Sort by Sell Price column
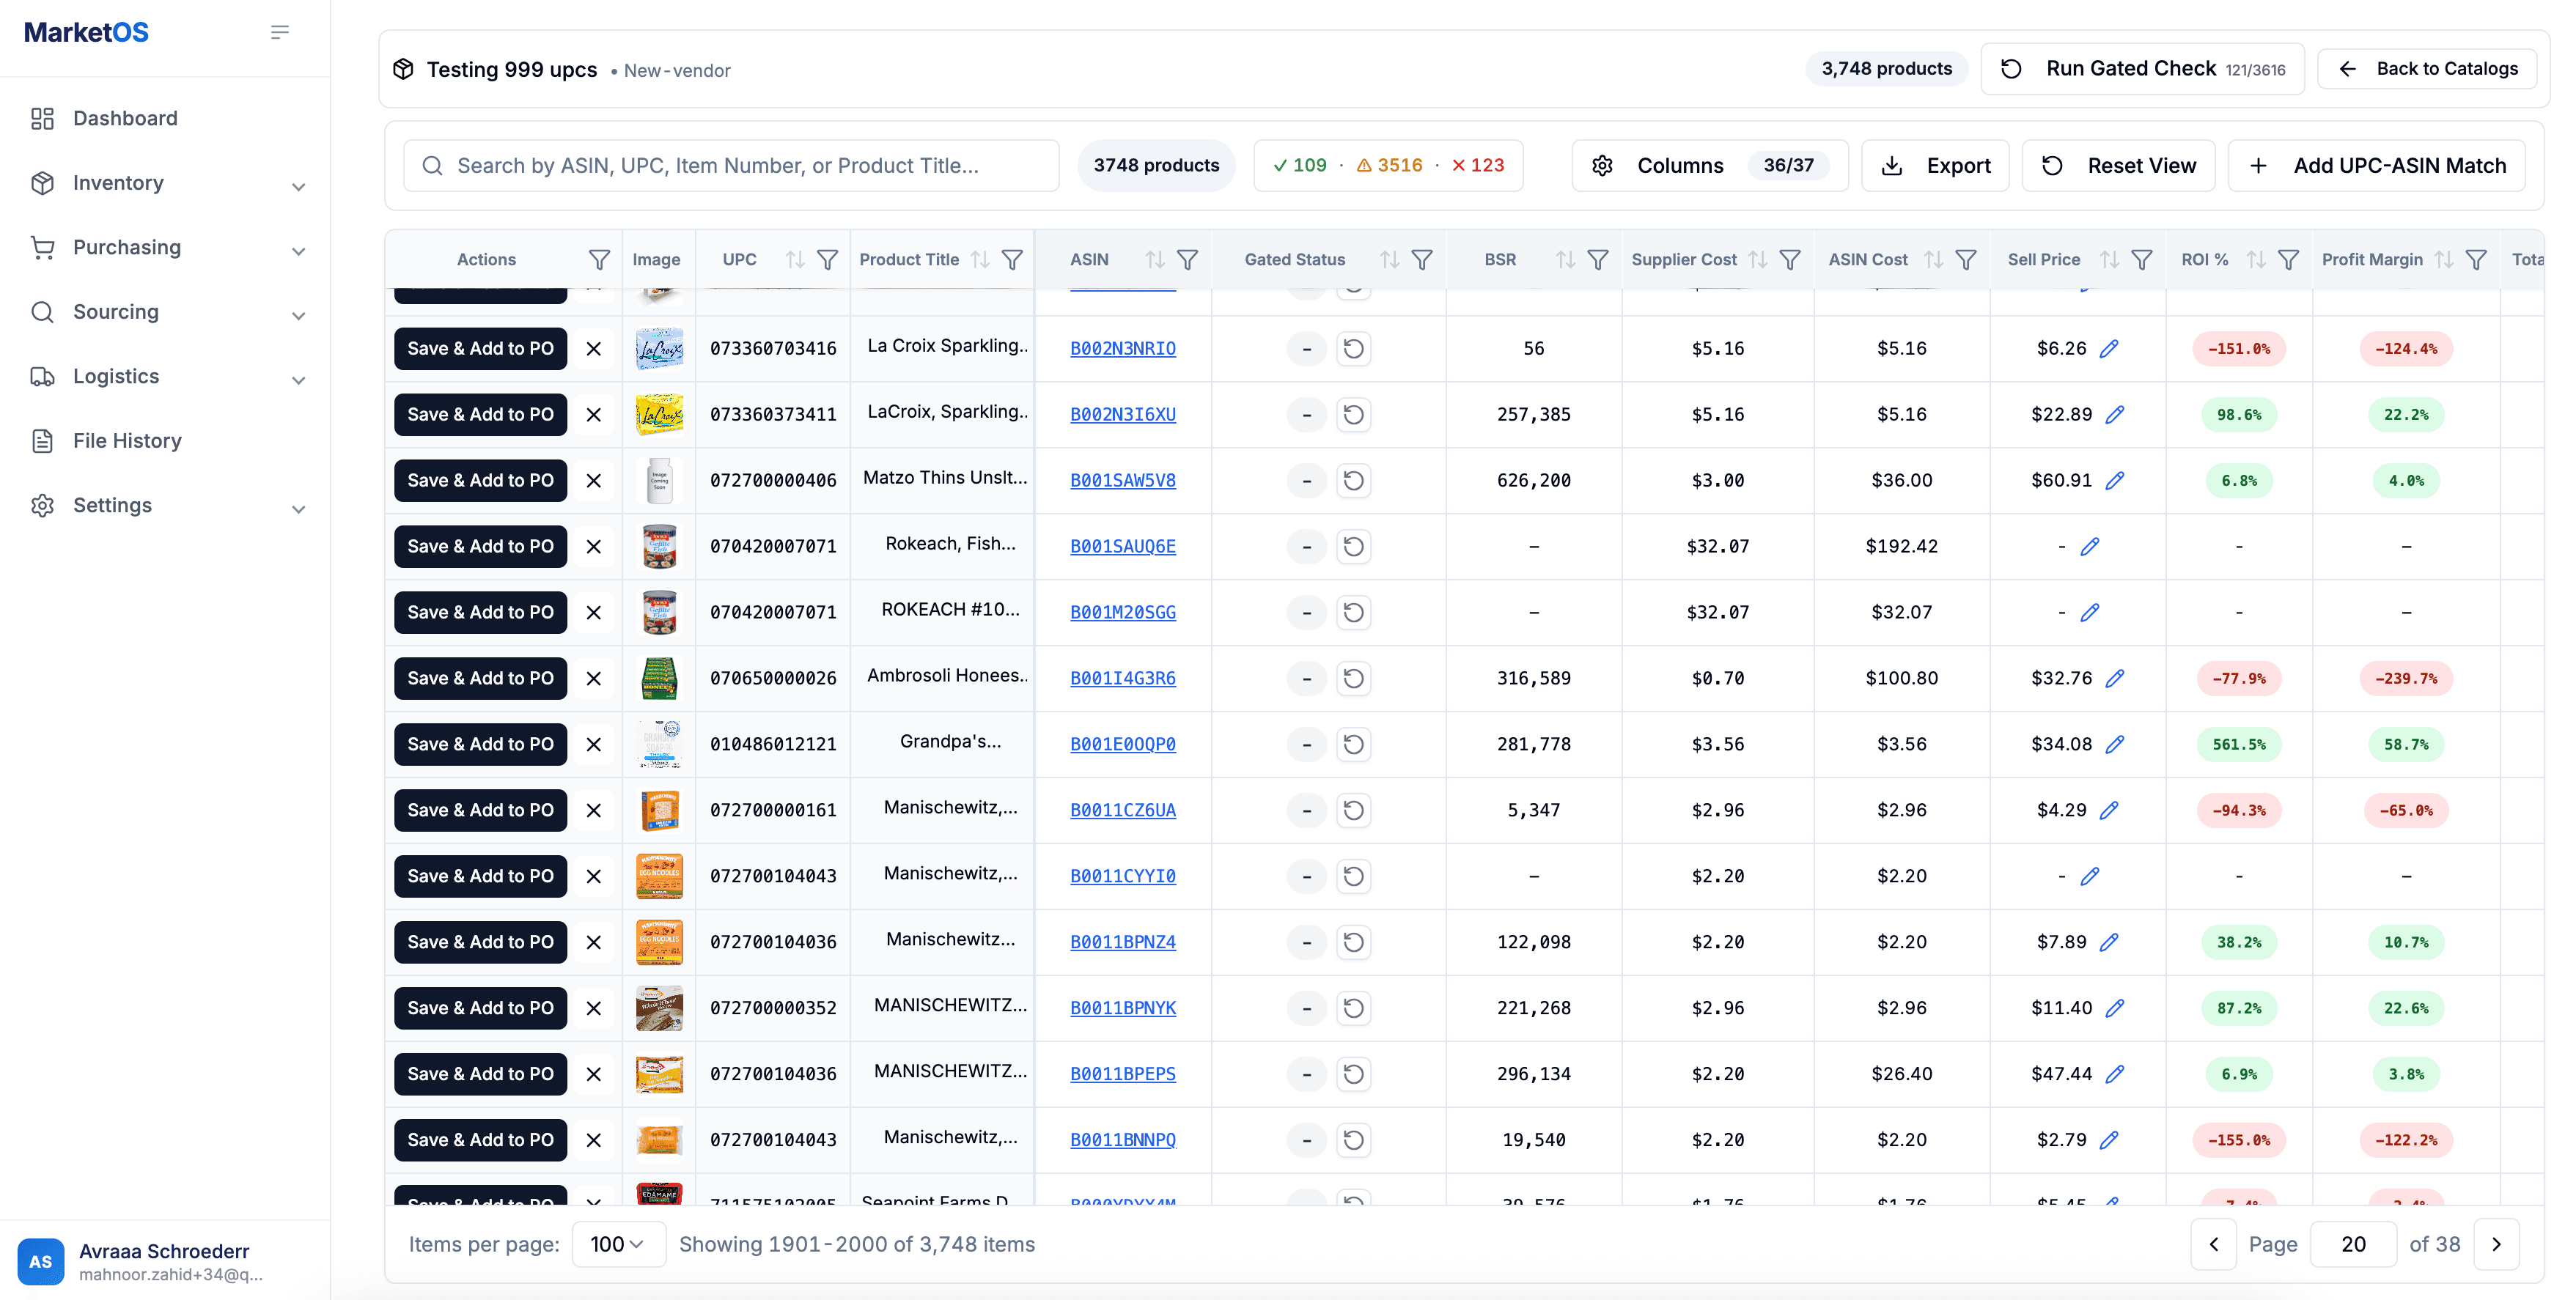Viewport: 2576px width, 1300px height. pyautogui.click(x=2110, y=260)
